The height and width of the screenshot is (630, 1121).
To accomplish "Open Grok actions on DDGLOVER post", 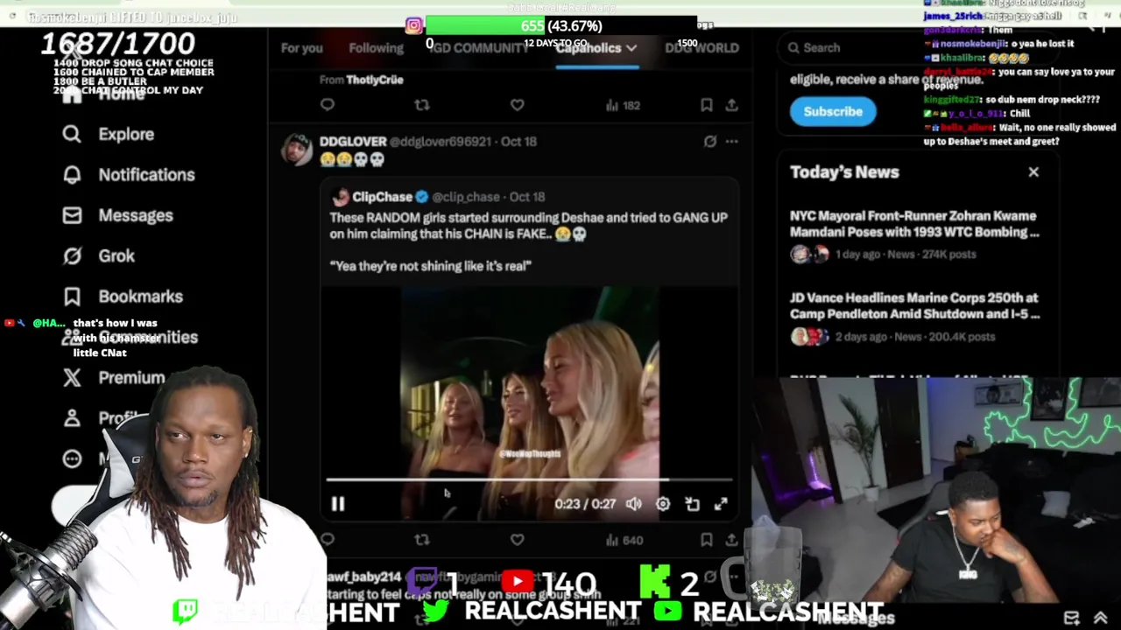I will click(x=710, y=141).
